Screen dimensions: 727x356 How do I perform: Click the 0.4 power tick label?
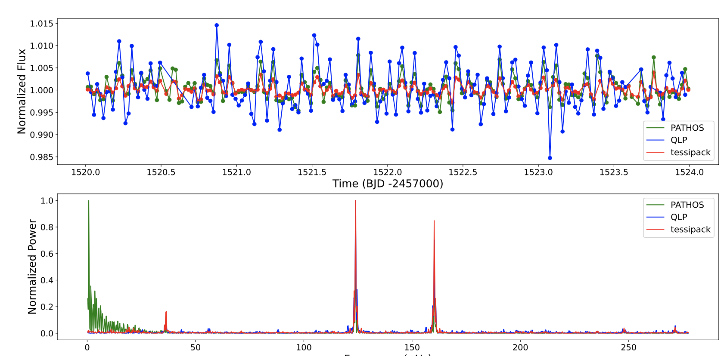coord(47,280)
